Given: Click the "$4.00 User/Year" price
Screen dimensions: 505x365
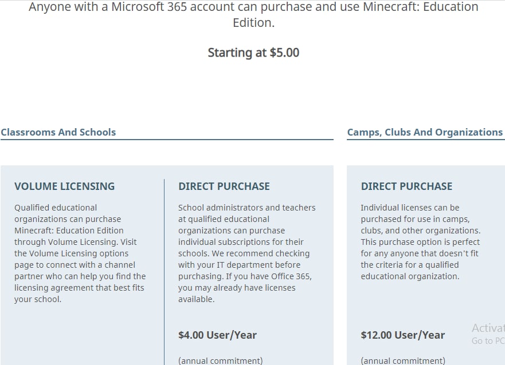Looking at the screenshot, I should tap(217, 335).
